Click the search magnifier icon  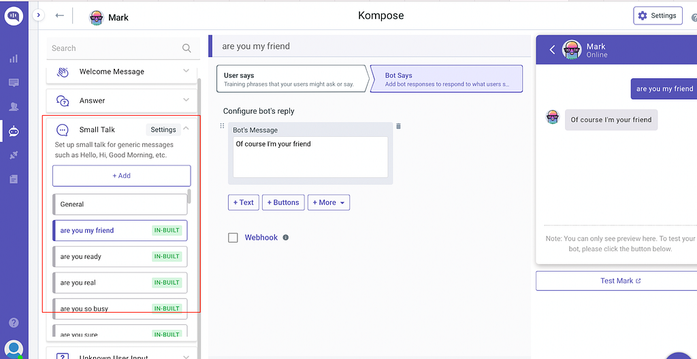187,48
